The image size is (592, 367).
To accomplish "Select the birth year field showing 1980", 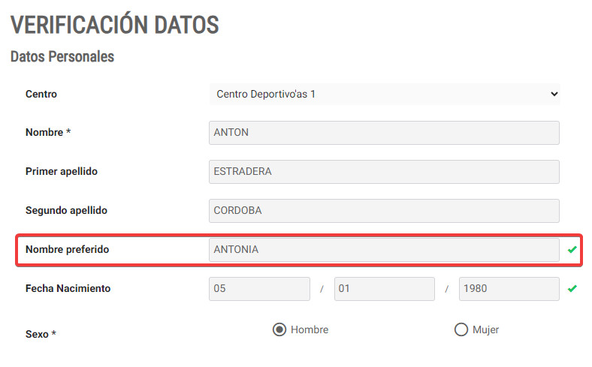I will pyautogui.click(x=509, y=289).
